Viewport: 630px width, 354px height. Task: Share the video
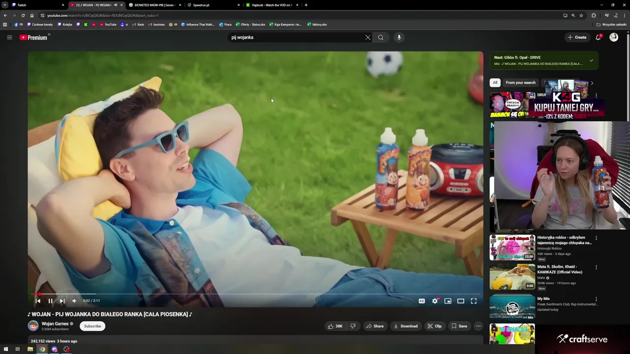point(375,326)
